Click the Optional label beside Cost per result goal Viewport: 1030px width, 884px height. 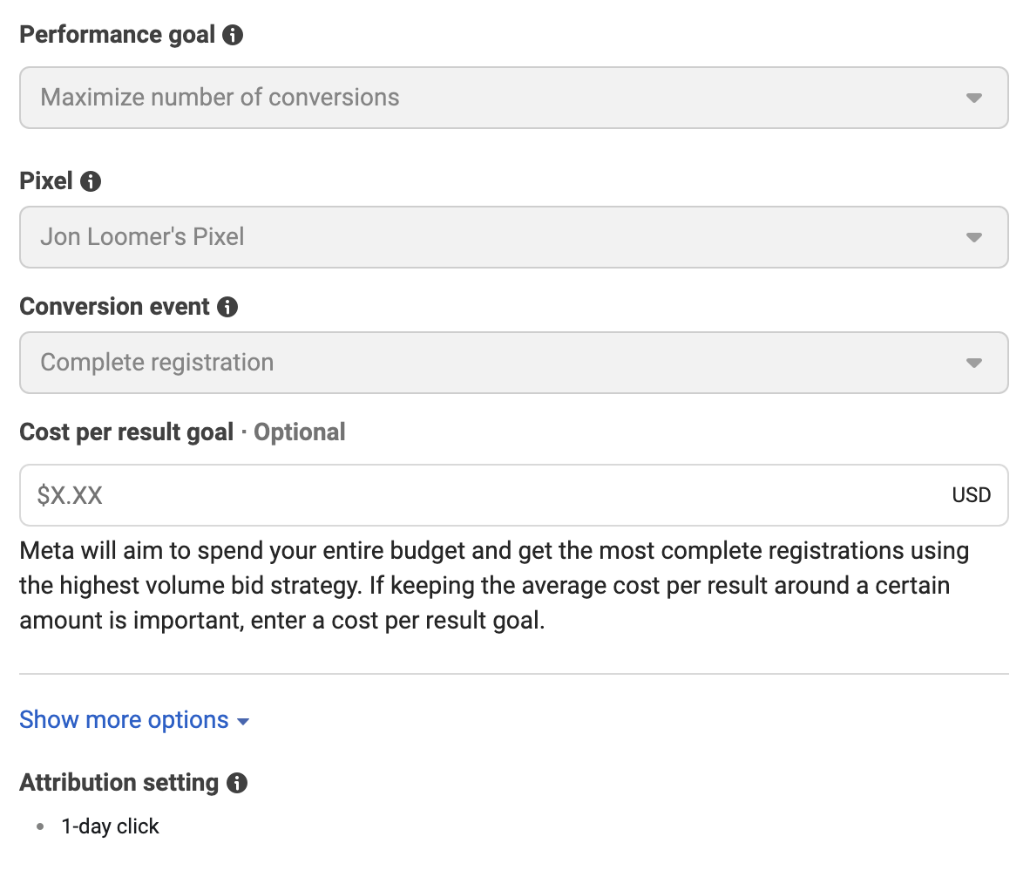coord(300,432)
